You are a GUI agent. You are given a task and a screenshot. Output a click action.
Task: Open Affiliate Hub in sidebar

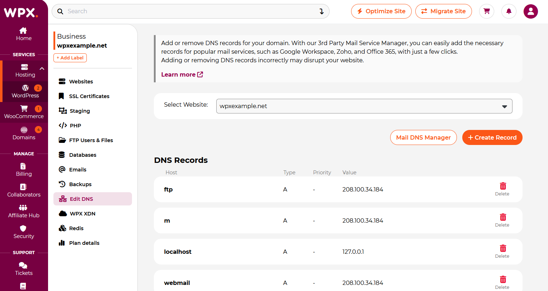pyautogui.click(x=24, y=211)
